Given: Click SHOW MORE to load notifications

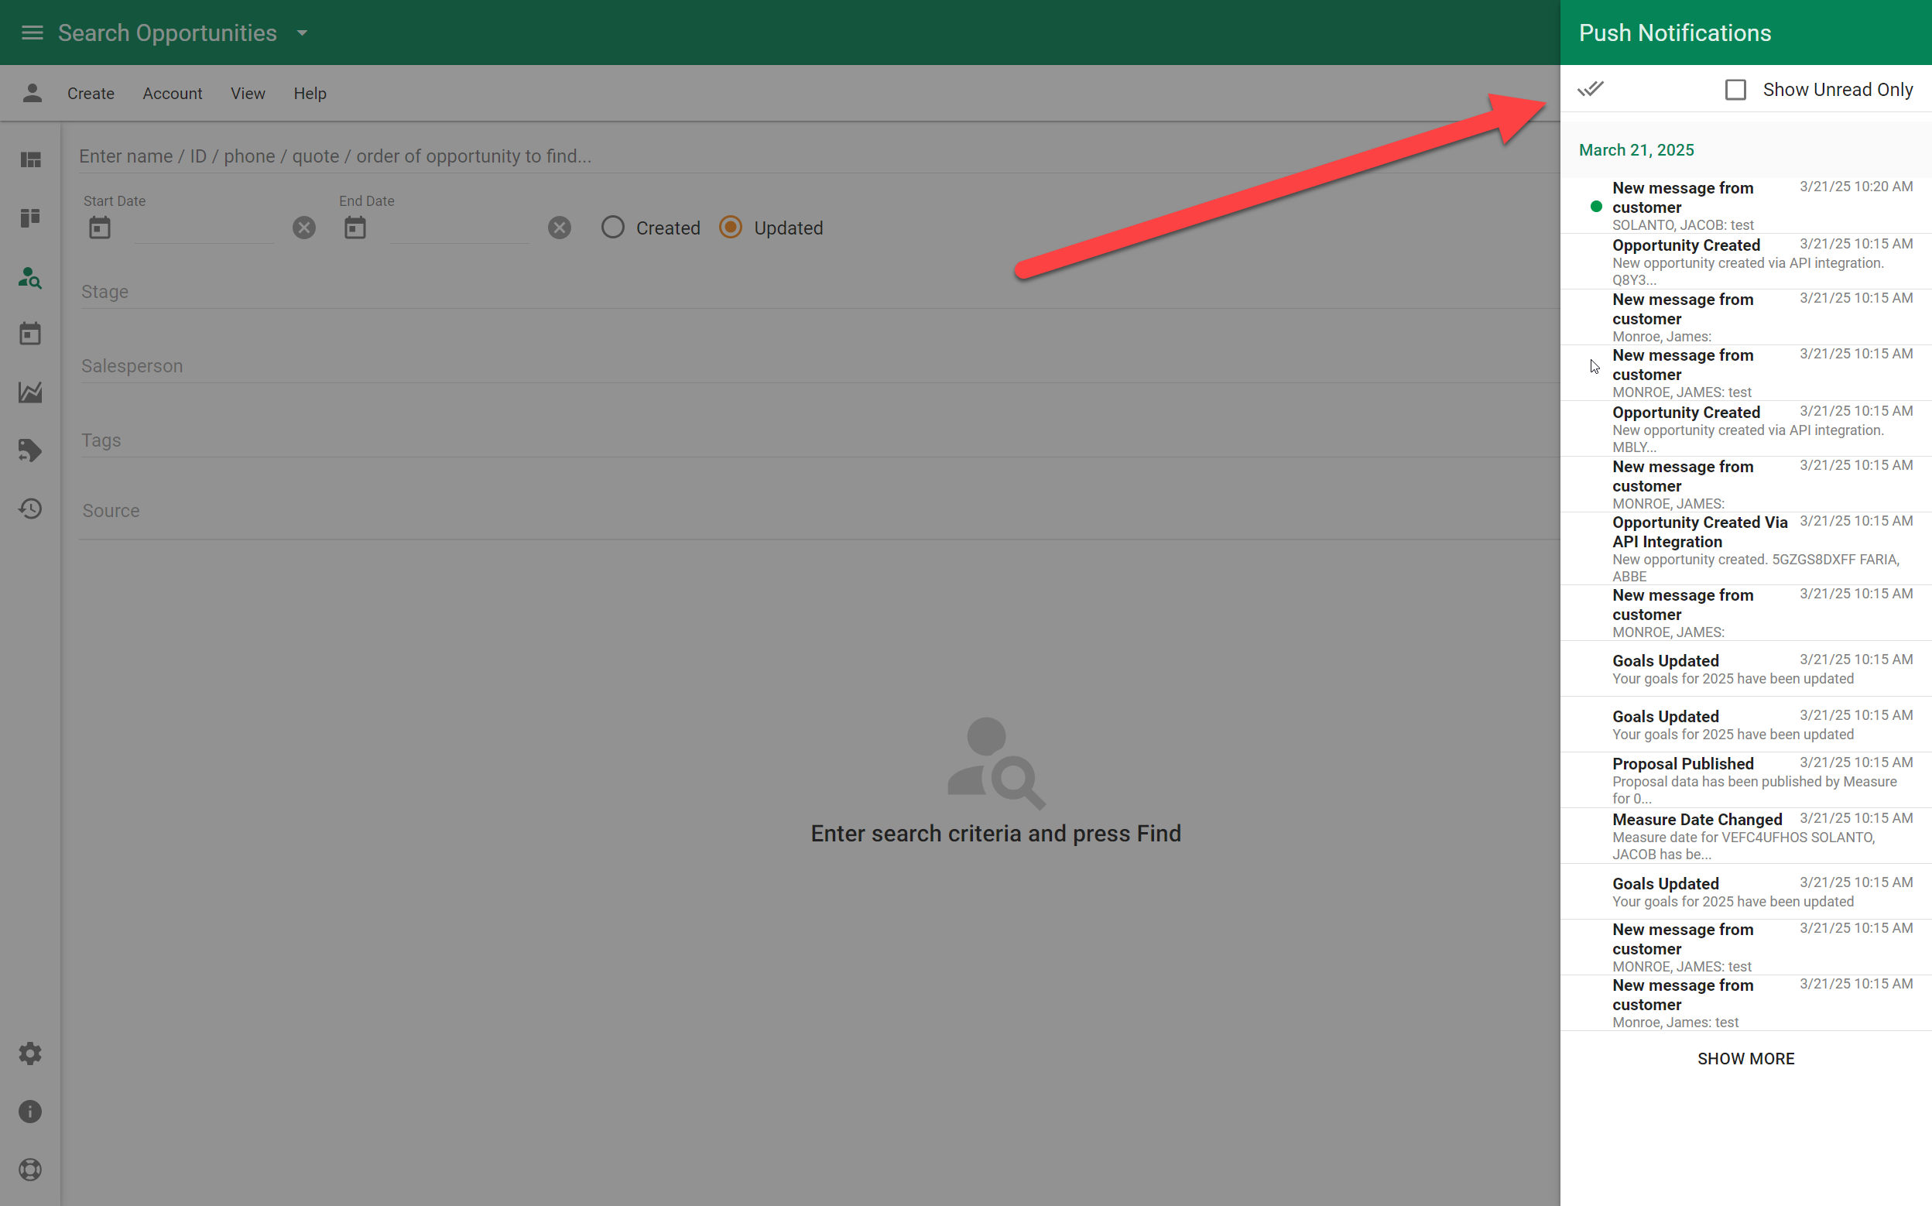Looking at the screenshot, I should (1746, 1059).
